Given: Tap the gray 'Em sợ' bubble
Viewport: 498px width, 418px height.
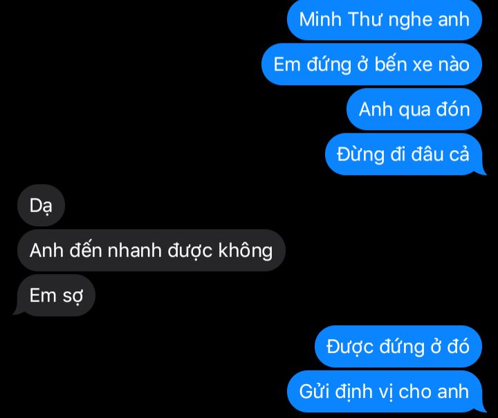Looking at the screenshot, I should [55, 296].
